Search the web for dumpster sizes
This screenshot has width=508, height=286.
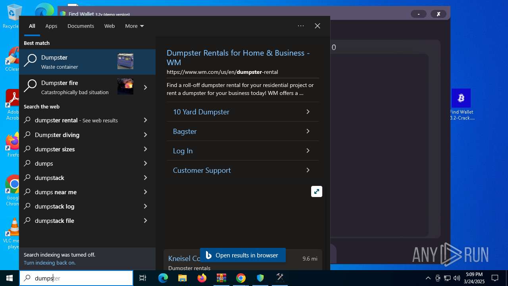[78, 149]
